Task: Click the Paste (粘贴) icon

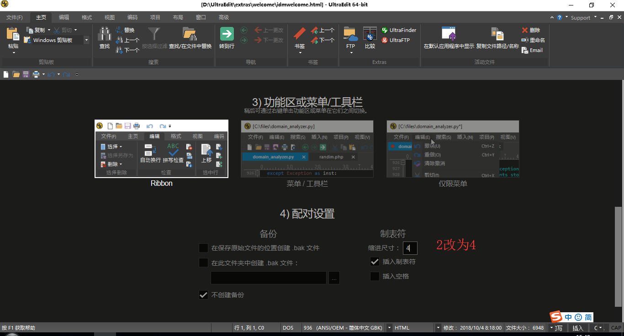Action: click(x=13, y=35)
